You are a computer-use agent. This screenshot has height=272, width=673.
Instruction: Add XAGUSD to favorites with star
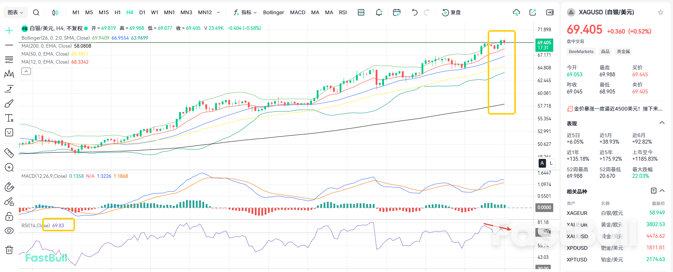[660, 12]
